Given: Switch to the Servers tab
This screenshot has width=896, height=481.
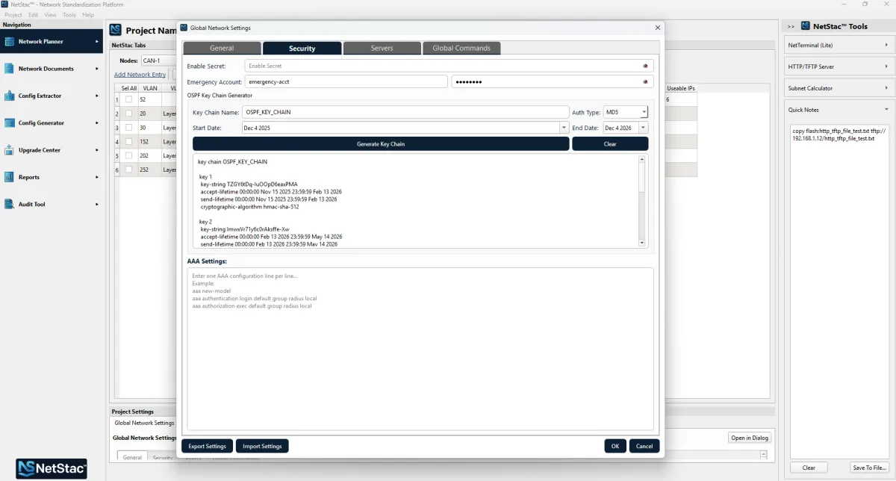Looking at the screenshot, I should (382, 48).
